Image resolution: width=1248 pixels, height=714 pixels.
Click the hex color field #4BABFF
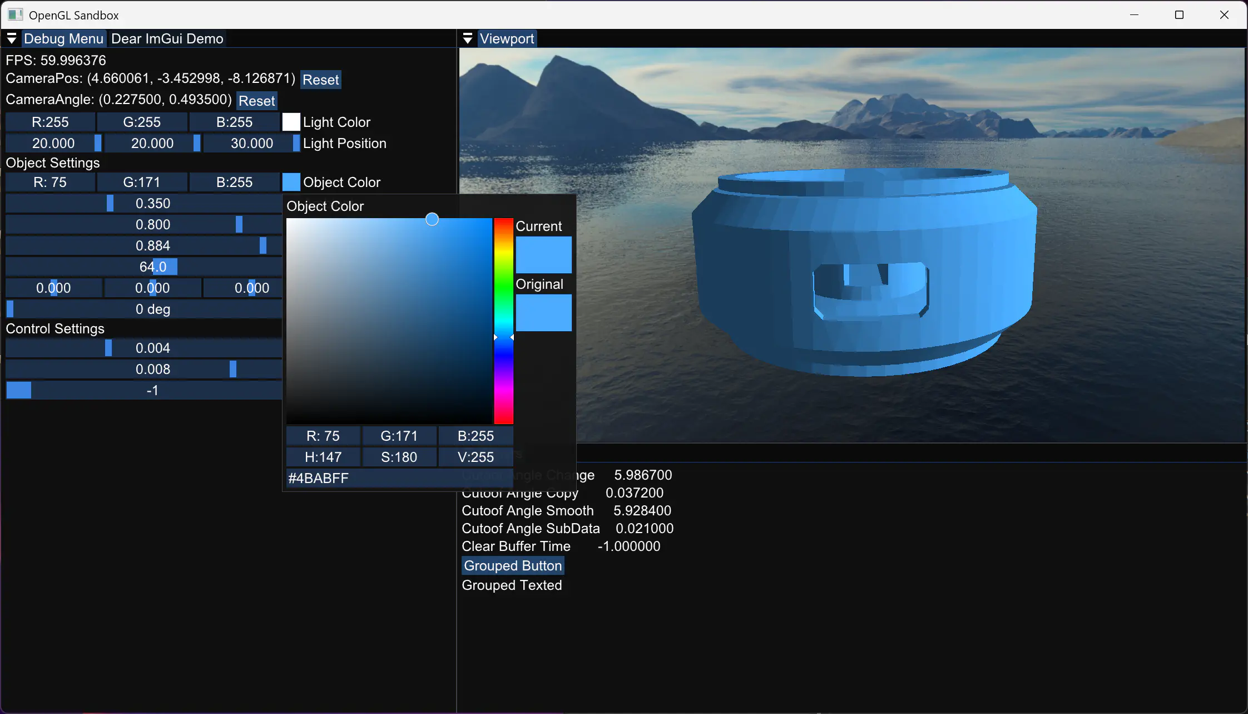click(399, 478)
